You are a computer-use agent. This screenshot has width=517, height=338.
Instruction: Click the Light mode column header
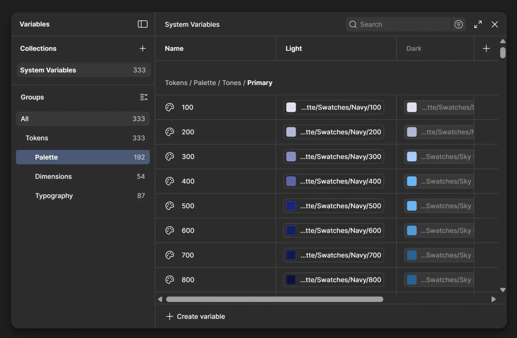(x=293, y=48)
